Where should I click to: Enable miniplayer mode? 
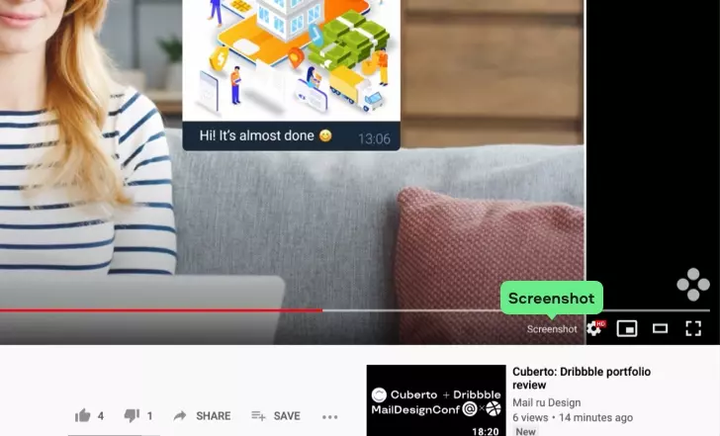coord(627,328)
